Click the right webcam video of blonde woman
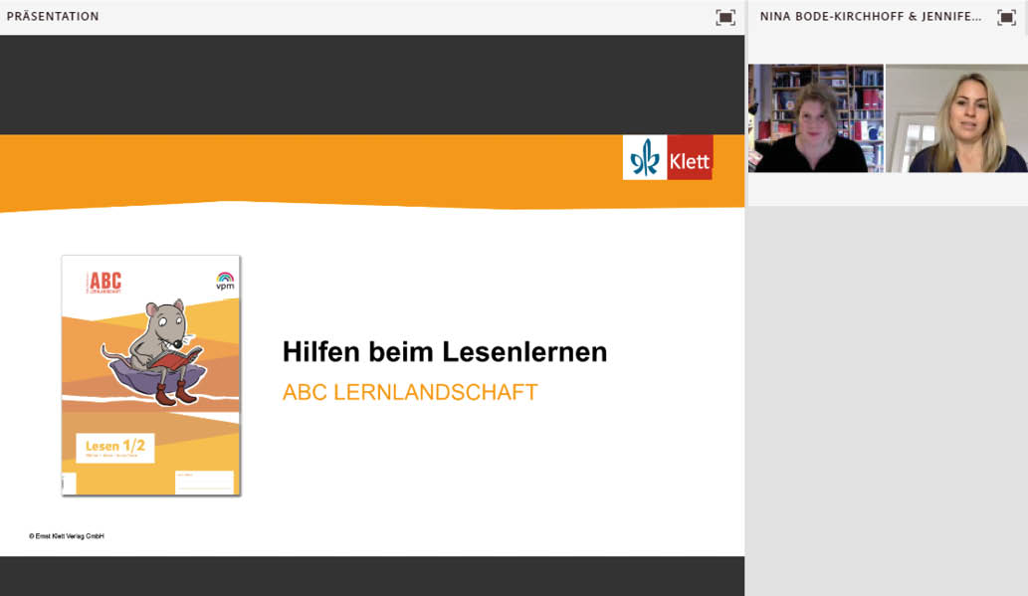 [956, 118]
